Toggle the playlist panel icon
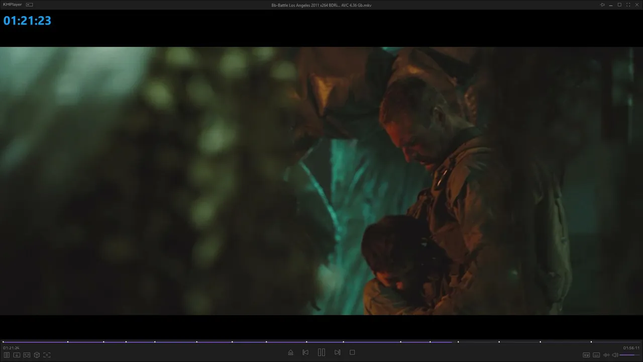Image resolution: width=643 pixels, height=362 pixels. tap(7, 355)
